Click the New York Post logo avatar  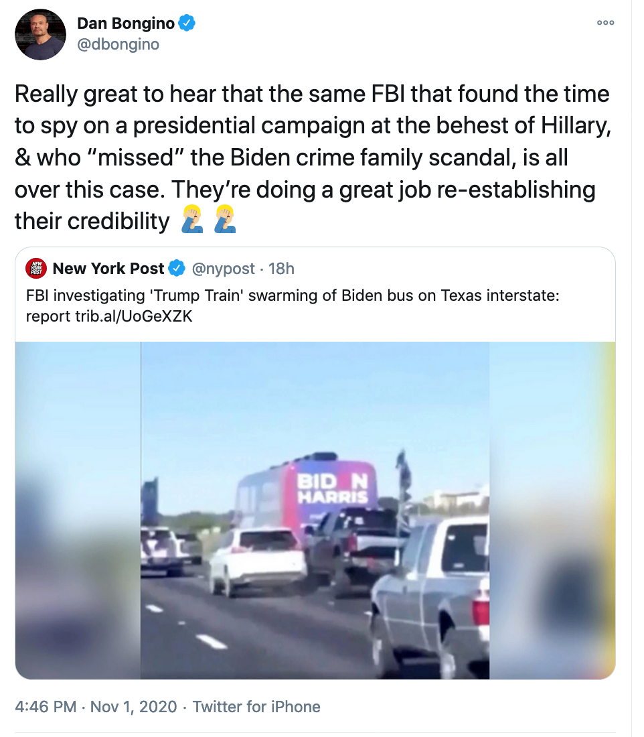(x=36, y=269)
